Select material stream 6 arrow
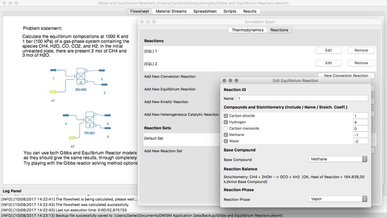Viewport: 387px width, 218px height. point(107,128)
